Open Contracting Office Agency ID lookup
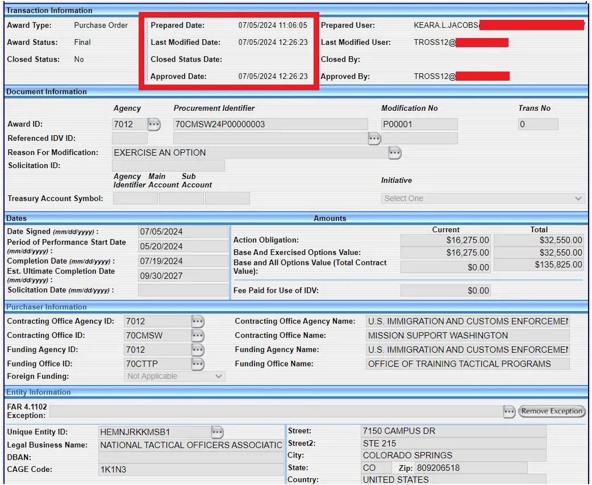The width and height of the screenshot is (592, 485). (197, 321)
